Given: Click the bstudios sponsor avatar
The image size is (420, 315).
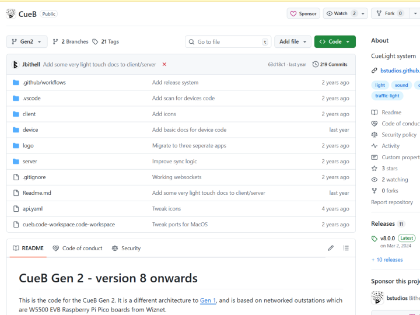Looking at the screenshot, I should click(377, 297).
